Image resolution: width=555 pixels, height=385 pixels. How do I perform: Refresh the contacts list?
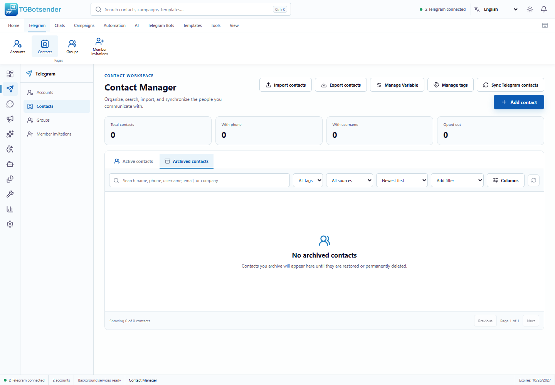pos(534,180)
